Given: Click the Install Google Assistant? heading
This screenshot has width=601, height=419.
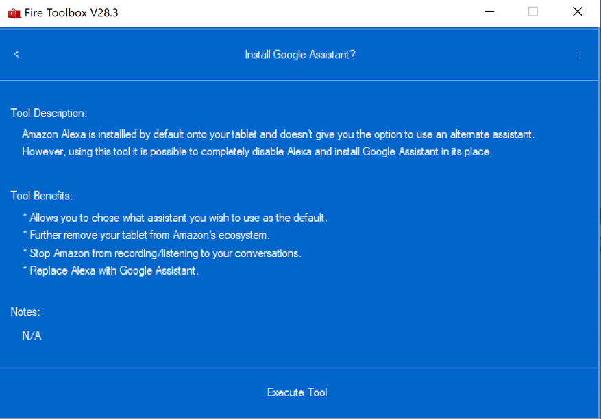Looking at the screenshot, I should pos(300,55).
